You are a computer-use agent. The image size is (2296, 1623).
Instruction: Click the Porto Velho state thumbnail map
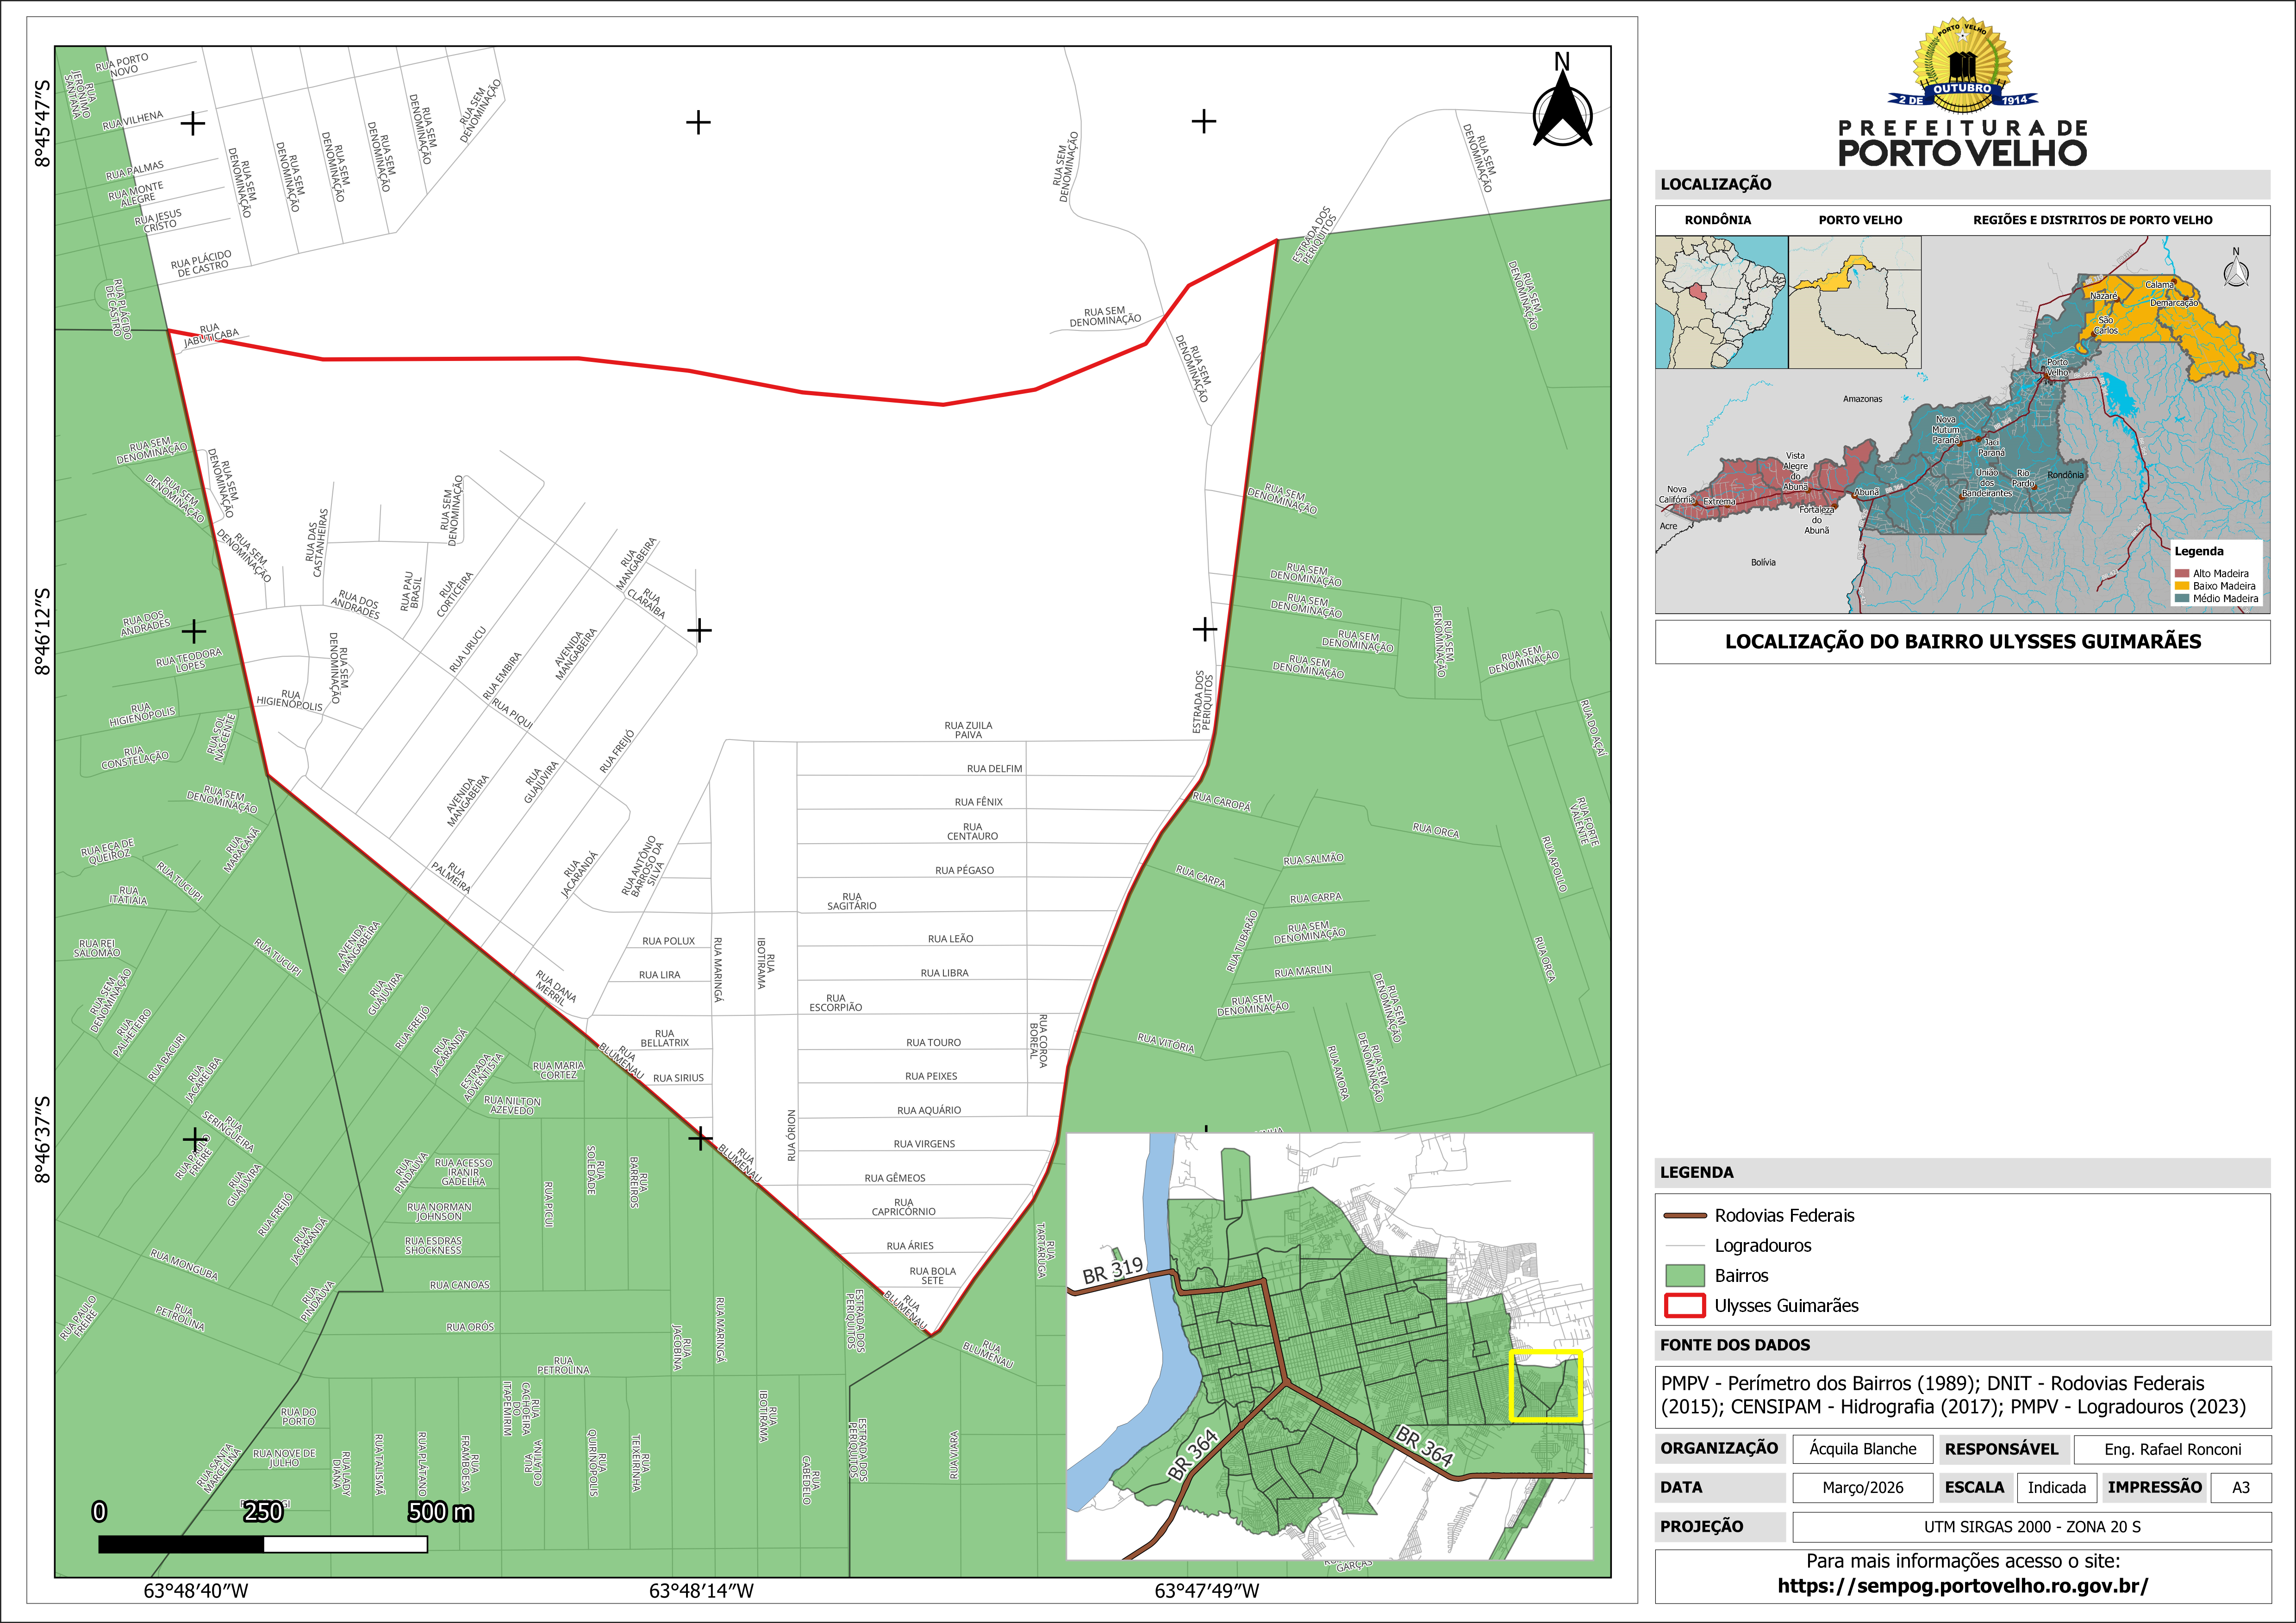click(1854, 302)
